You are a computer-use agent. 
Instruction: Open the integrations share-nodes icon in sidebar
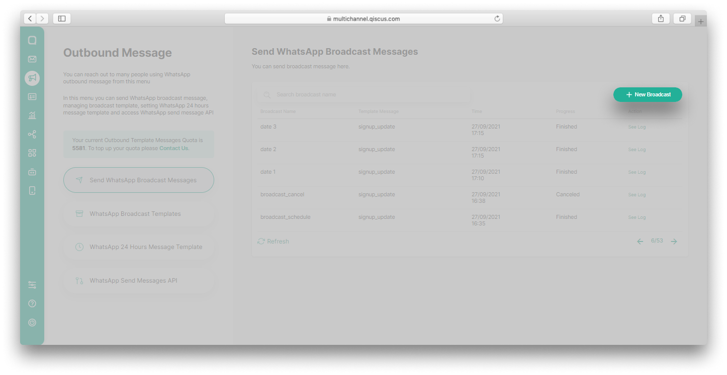pyautogui.click(x=32, y=134)
